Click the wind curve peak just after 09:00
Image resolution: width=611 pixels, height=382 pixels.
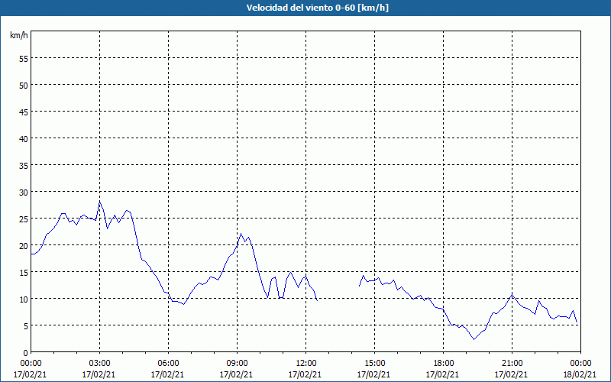click(241, 234)
